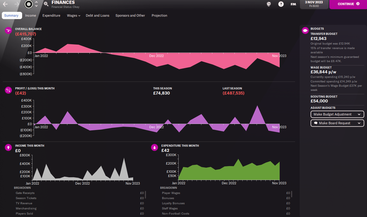The height and width of the screenshot is (217, 367).
Task: Click the Overall Balance scales icon
Action: pyautogui.click(x=8, y=31)
